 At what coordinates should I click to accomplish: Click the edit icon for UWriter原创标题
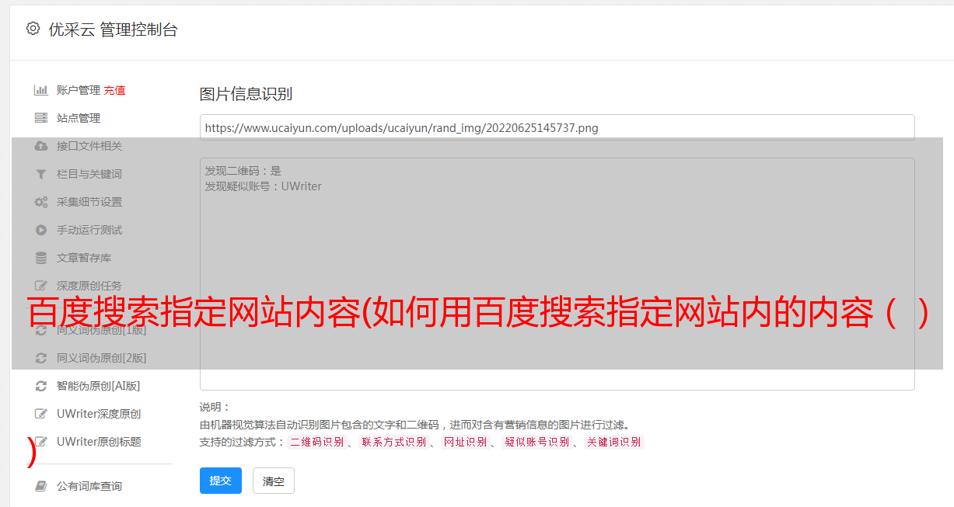pyautogui.click(x=41, y=442)
